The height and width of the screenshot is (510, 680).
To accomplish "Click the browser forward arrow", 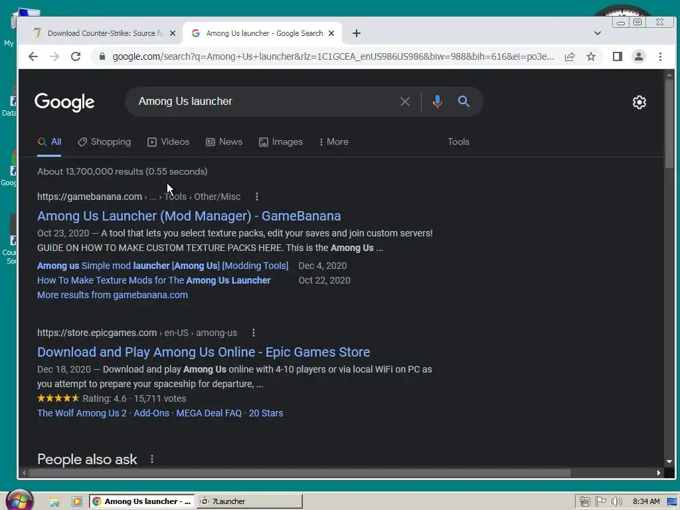I will click(54, 56).
